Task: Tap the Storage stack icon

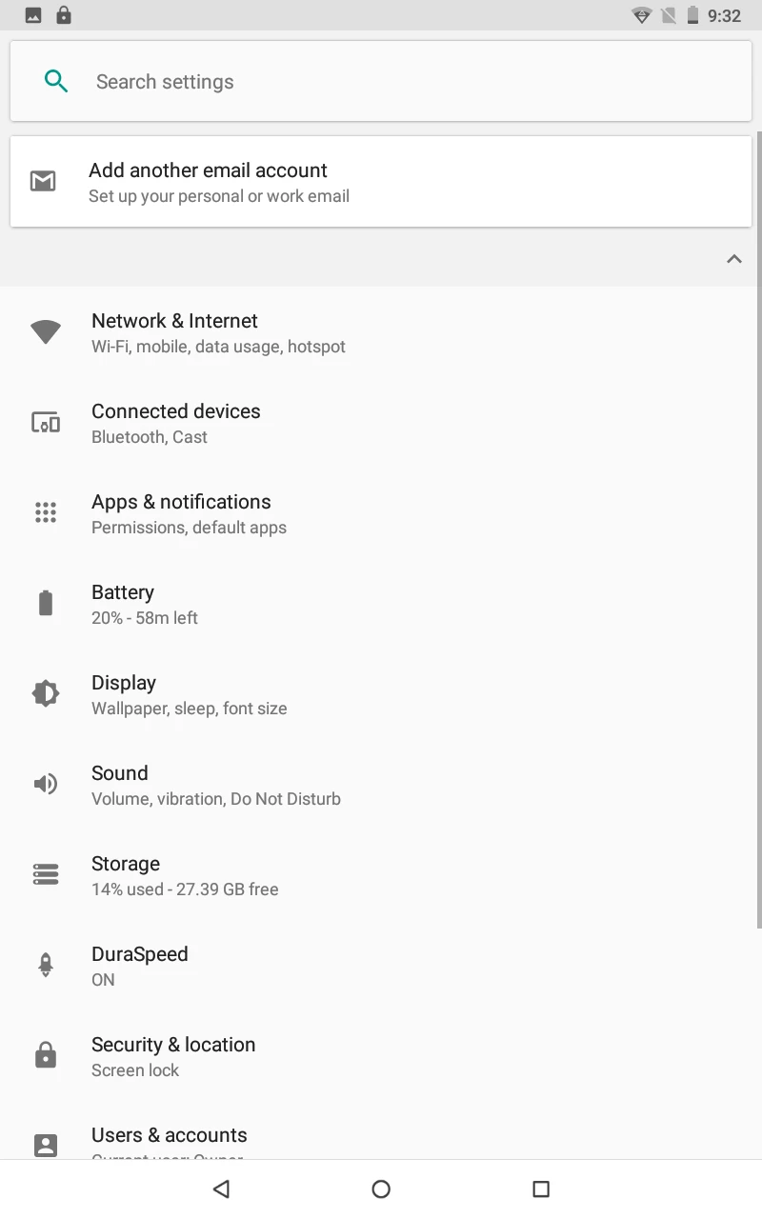Action: tap(46, 874)
